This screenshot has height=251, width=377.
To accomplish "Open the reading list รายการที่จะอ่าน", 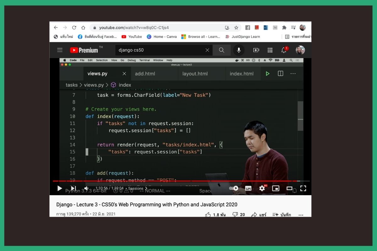I will pyautogui.click(x=298, y=37).
